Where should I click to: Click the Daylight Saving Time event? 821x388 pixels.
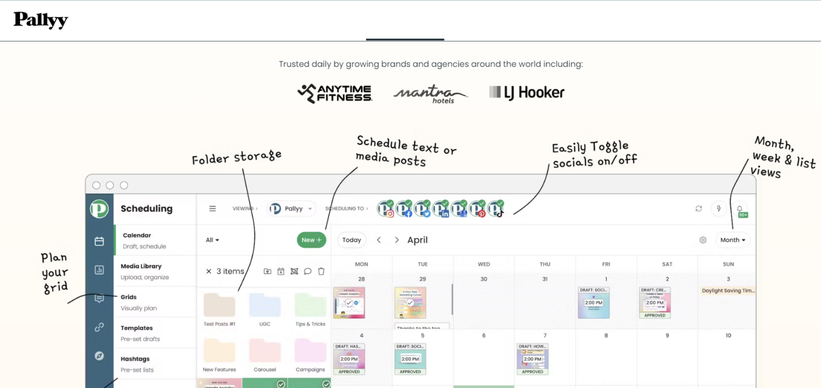[728, 291]
